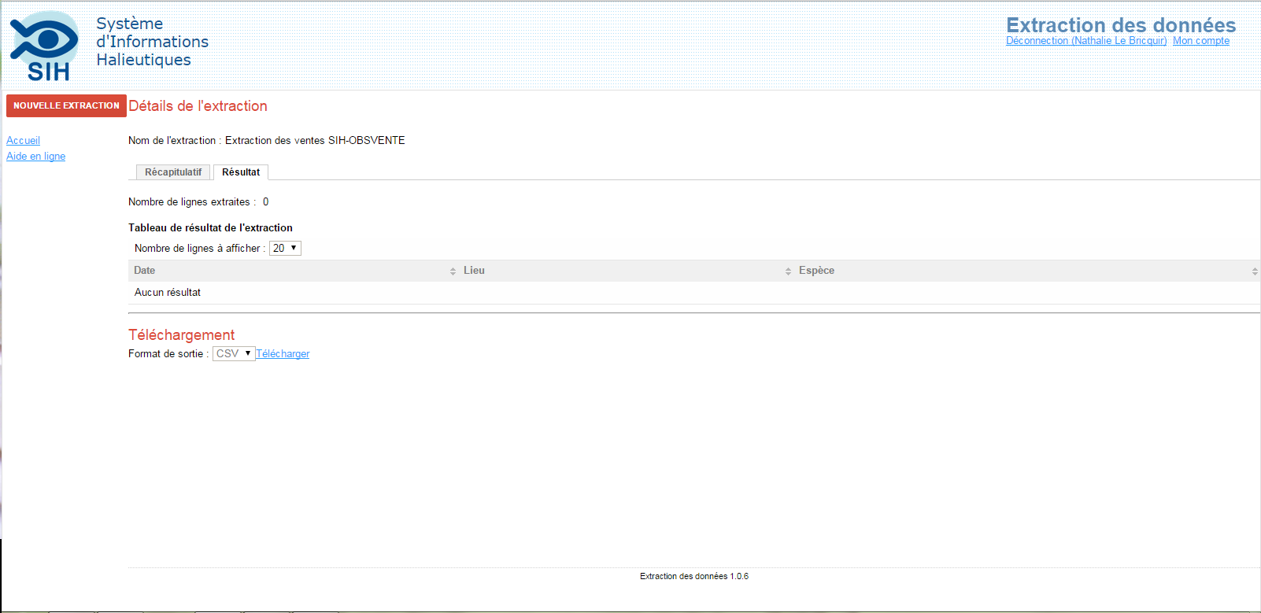Open the rows-to-display dropdown showing 20
Viewport: 1261px width, 613px height.
click(285, 249)
